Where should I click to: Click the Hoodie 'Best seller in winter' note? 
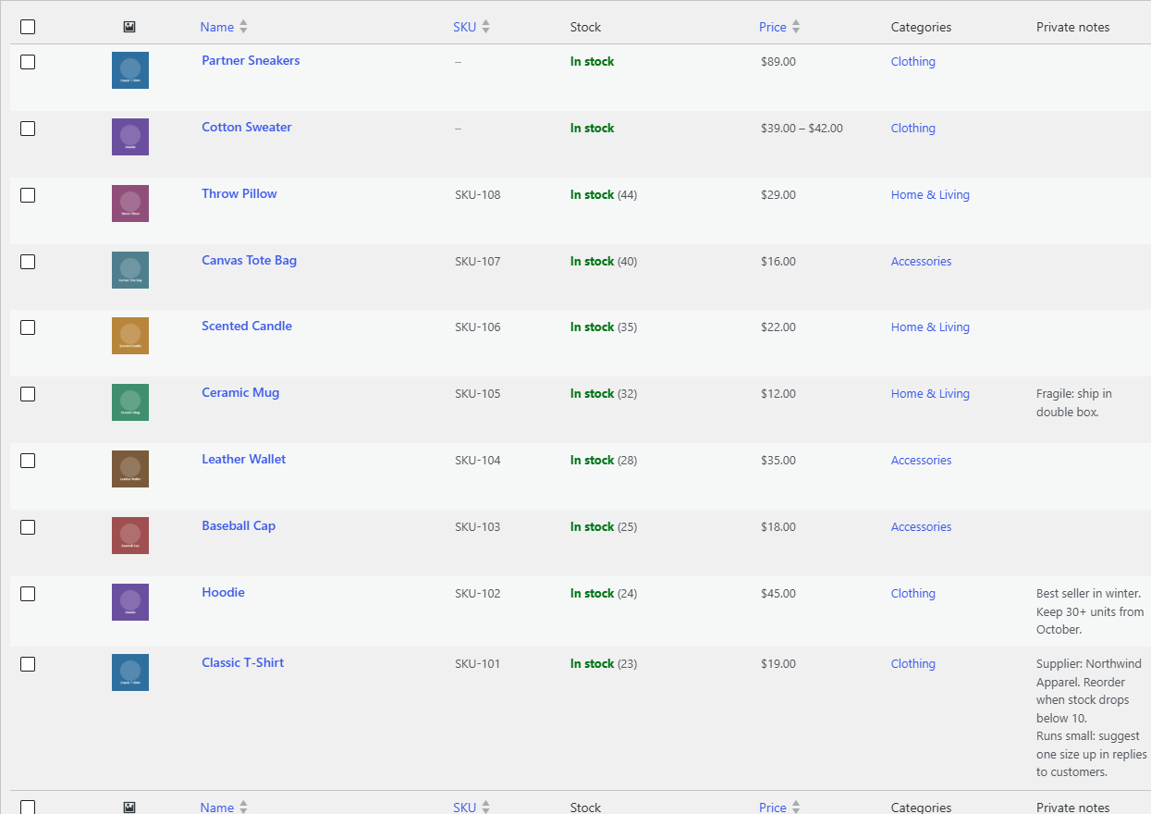[x=1090, y=611]
